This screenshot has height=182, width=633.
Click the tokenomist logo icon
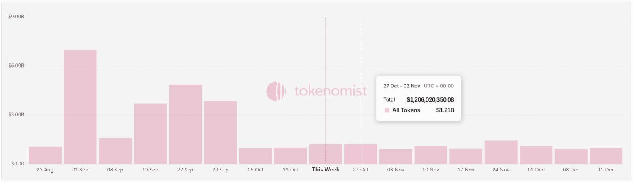[276, 91]
